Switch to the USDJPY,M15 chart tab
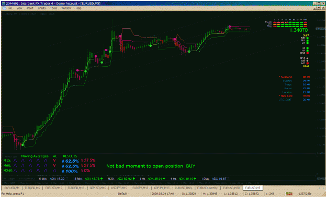327x197 pixels. point(119,188)
